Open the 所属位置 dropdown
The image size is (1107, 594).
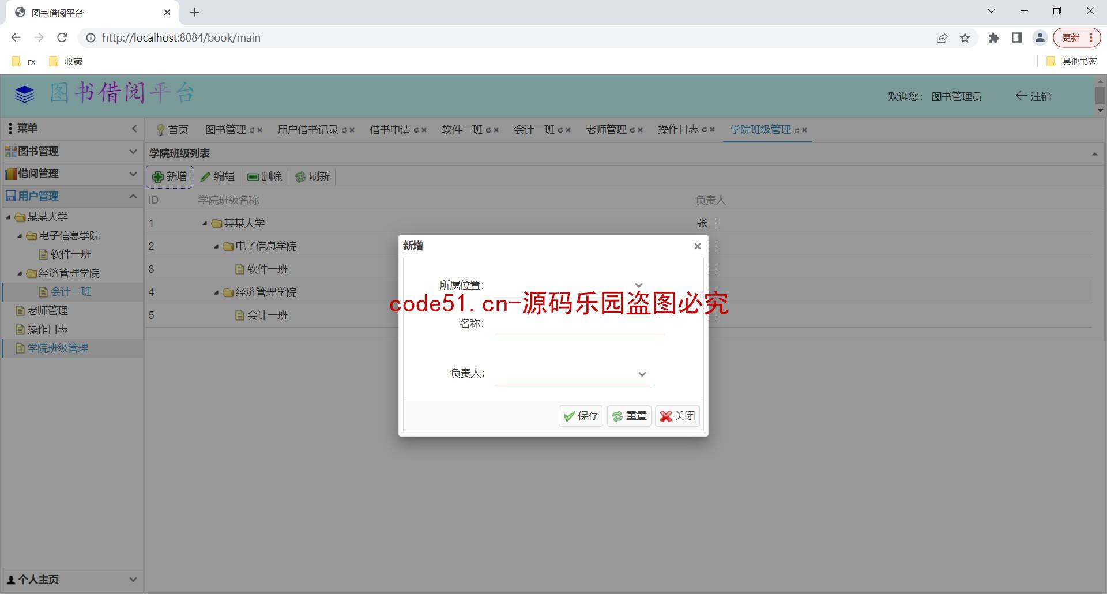coord(638,285)
